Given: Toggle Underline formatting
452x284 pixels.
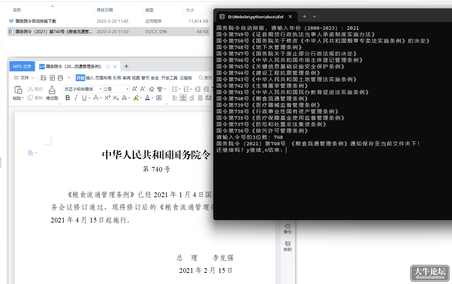Looking at the screenshot, I should point(84,98).
